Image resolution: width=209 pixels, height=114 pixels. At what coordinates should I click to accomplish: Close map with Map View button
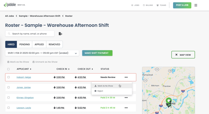point(183,55)
